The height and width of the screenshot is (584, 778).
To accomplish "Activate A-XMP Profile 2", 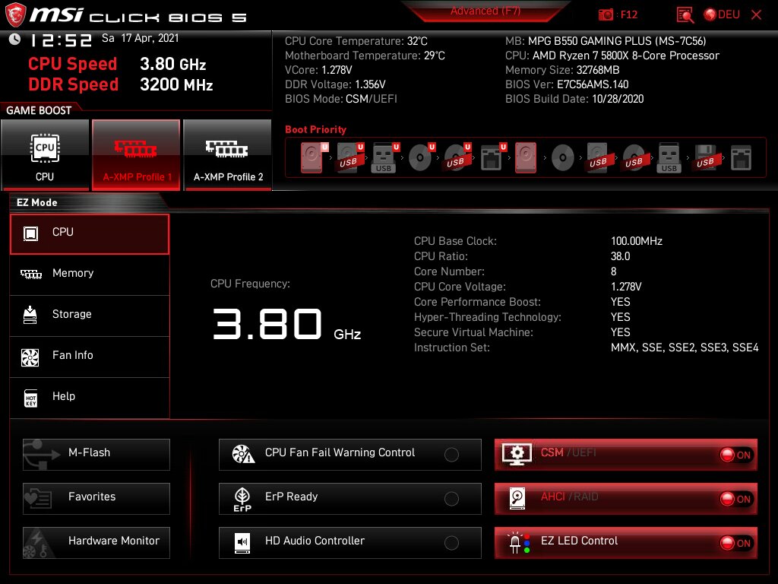I will coord(228,155).
